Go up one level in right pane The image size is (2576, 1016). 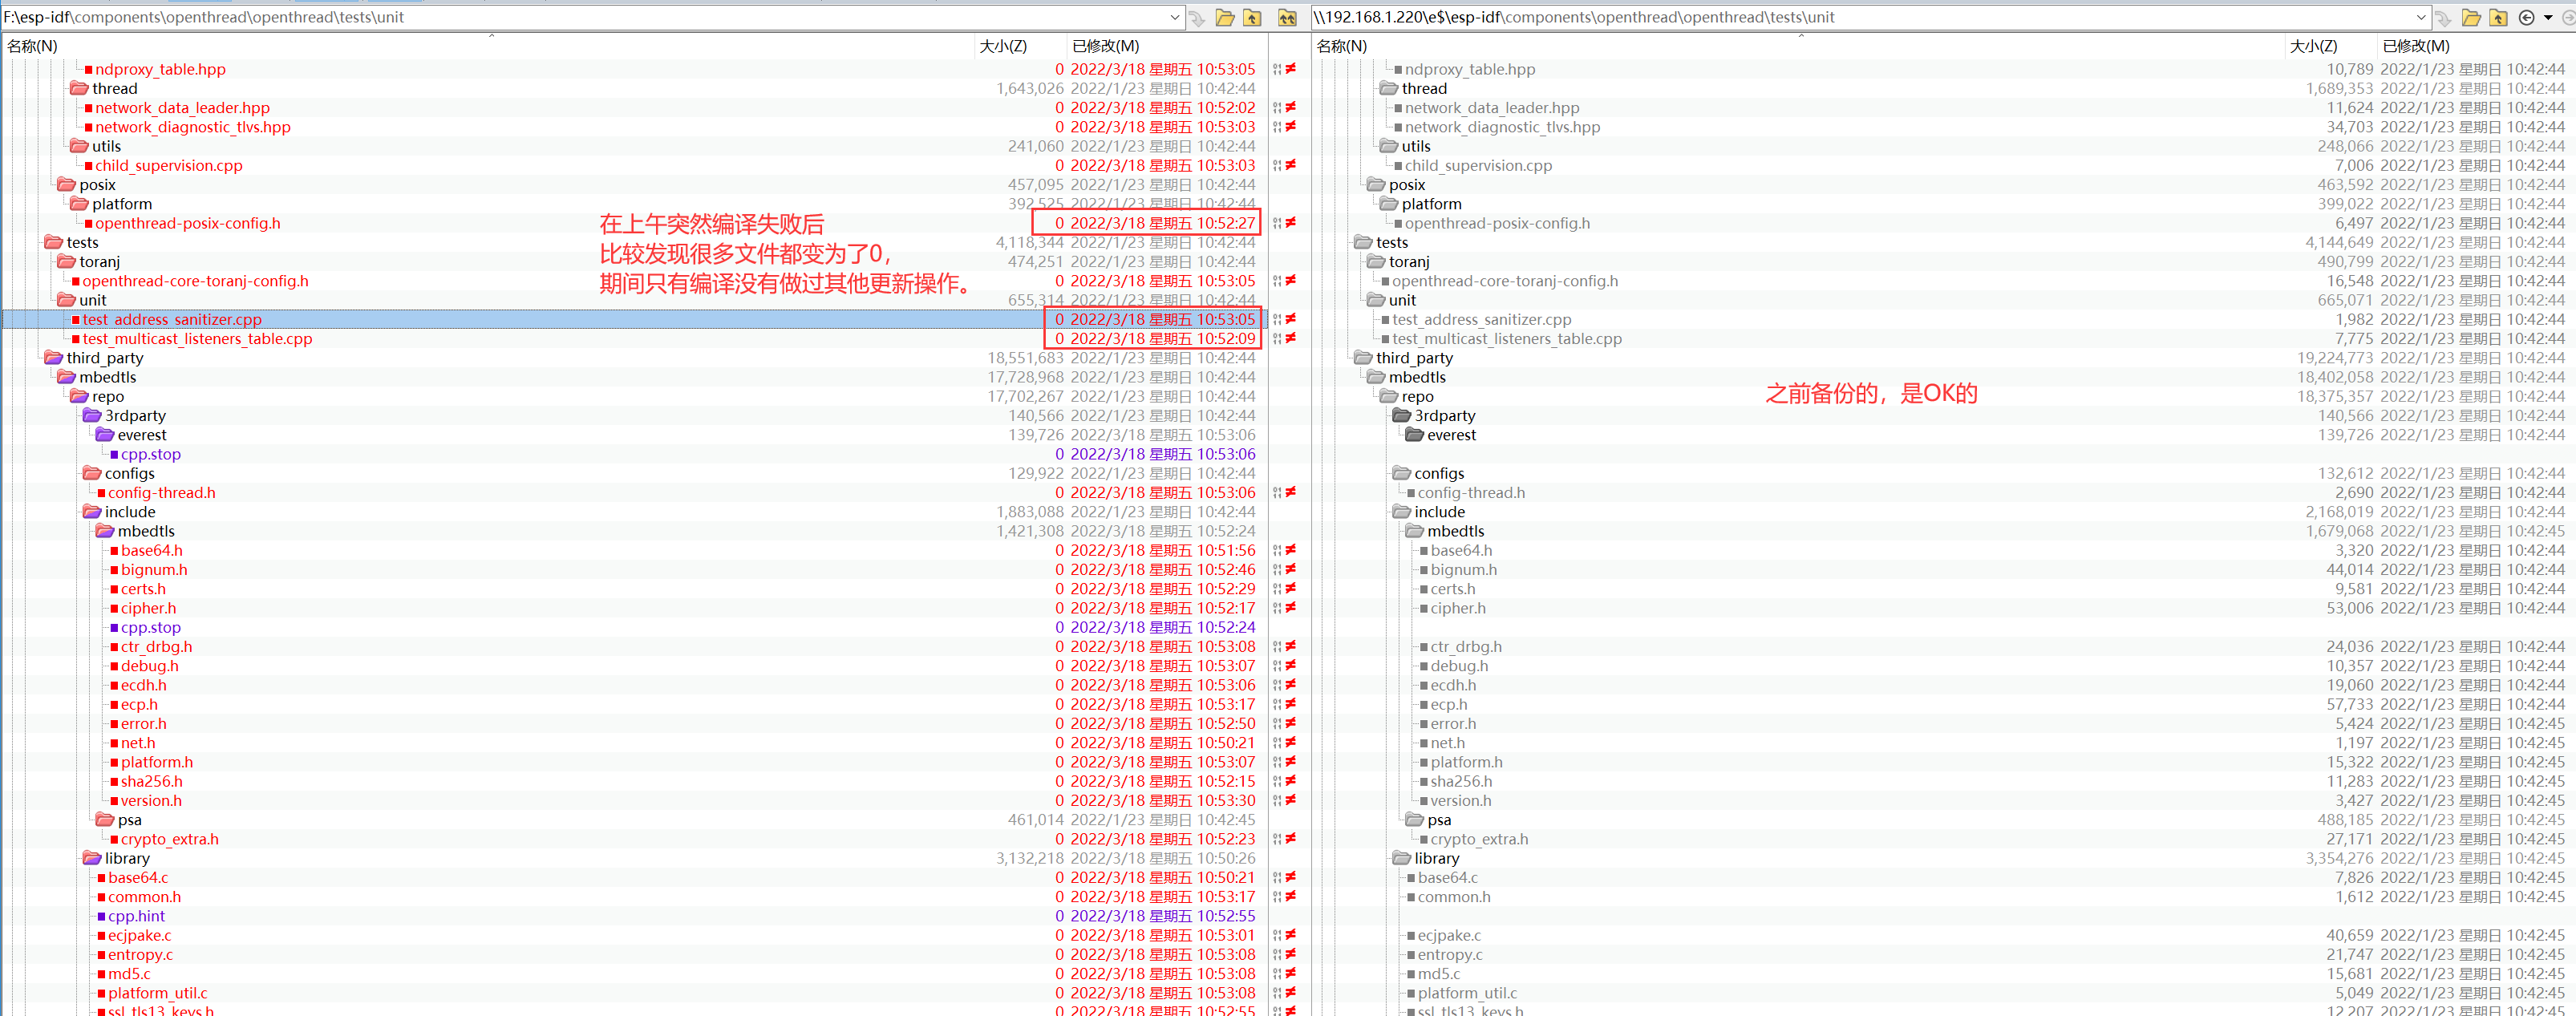(2498, 18)
